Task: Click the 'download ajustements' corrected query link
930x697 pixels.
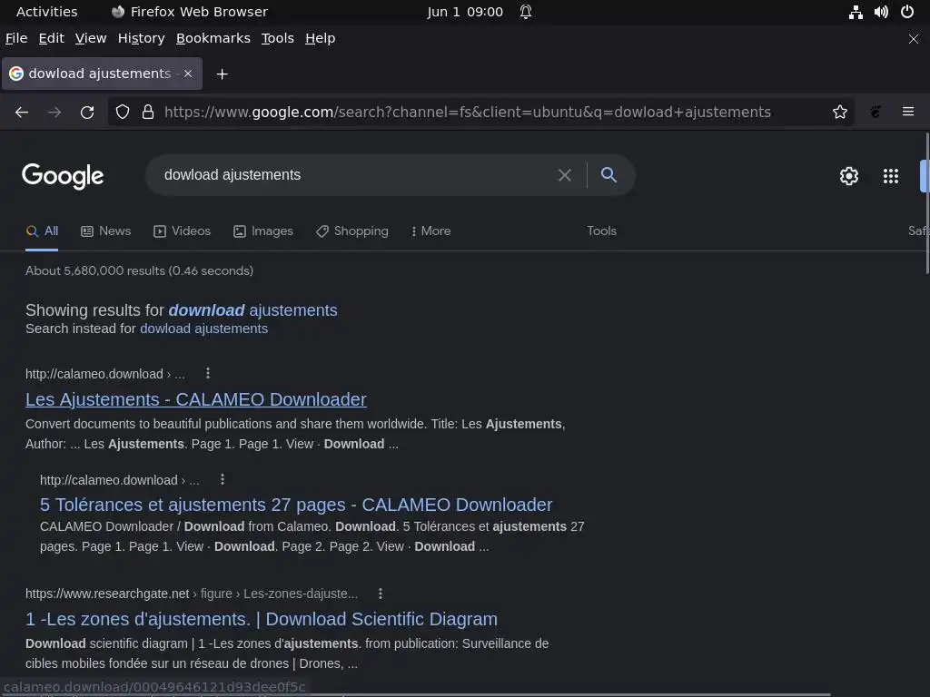Action: coord(252,310)
